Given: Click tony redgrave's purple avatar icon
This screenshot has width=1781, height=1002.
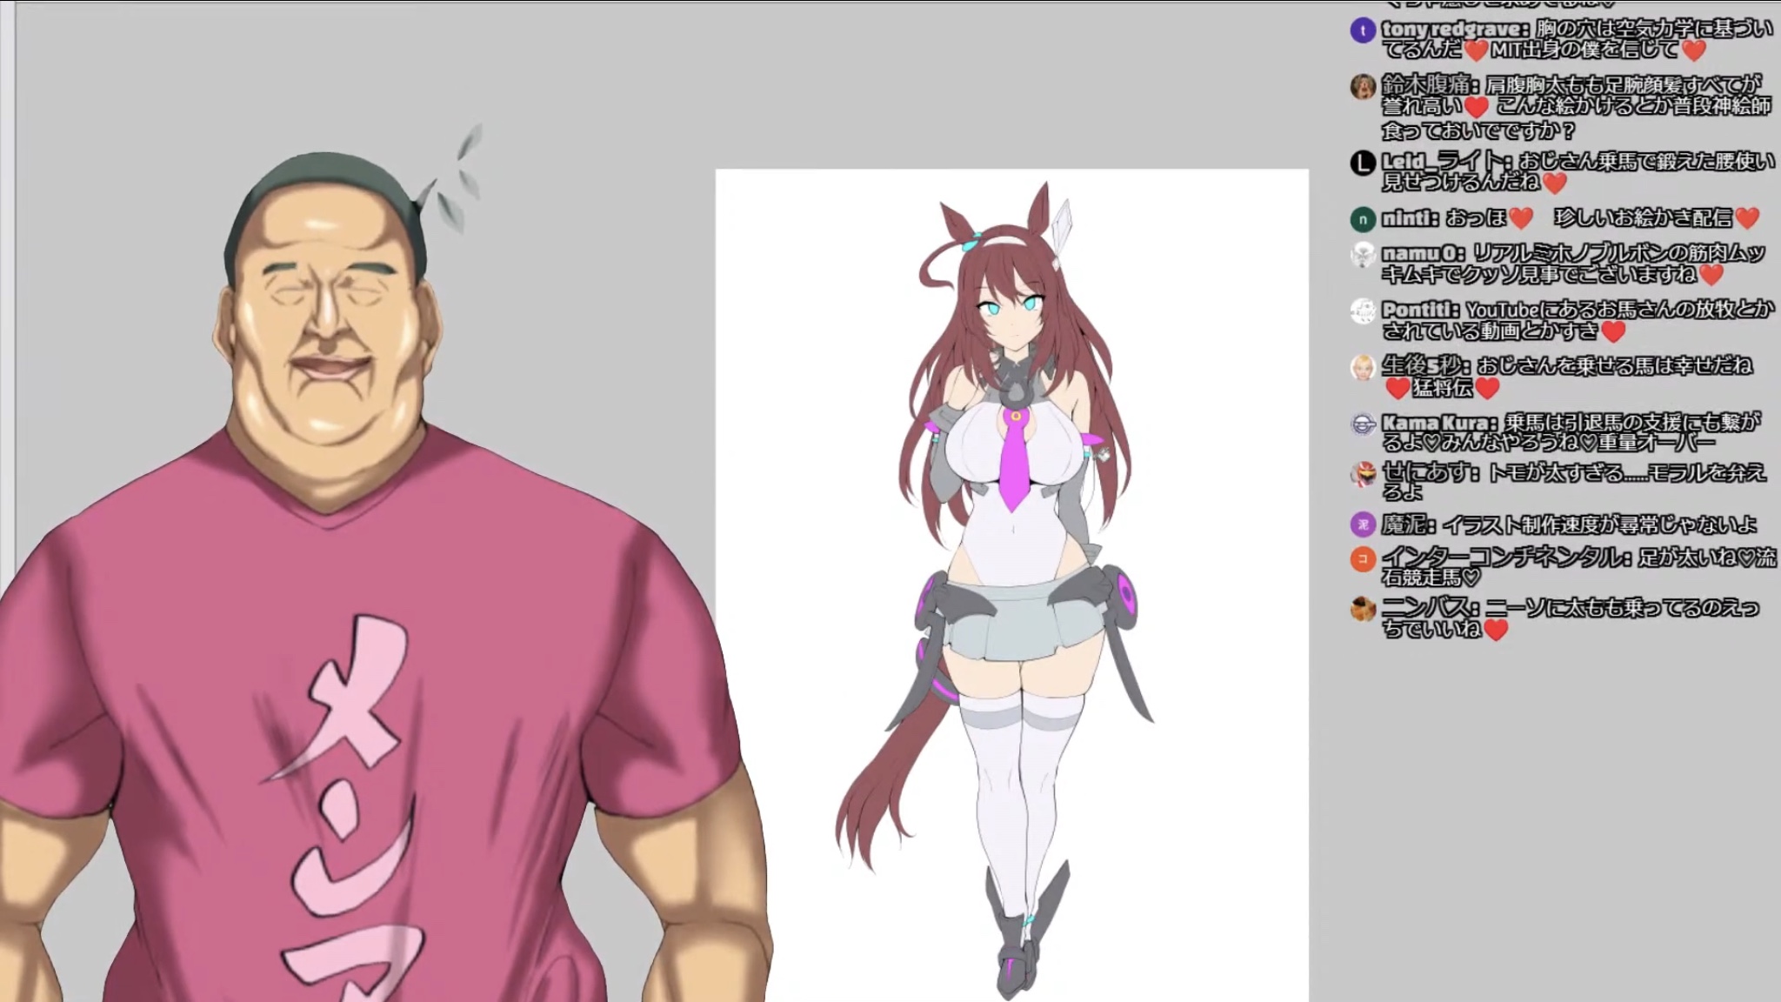Looking at the screenshot, I should (1363, 31).
